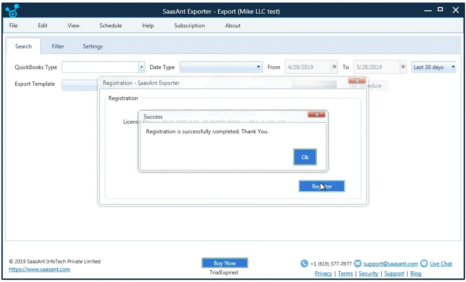The width and height of the screenshot is (466, 282).
Task: Close the Success dialog with red X
Action: [x=317, y=114]
